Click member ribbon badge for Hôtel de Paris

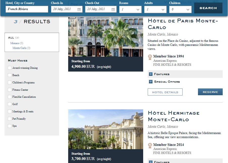tap(150, 57)
